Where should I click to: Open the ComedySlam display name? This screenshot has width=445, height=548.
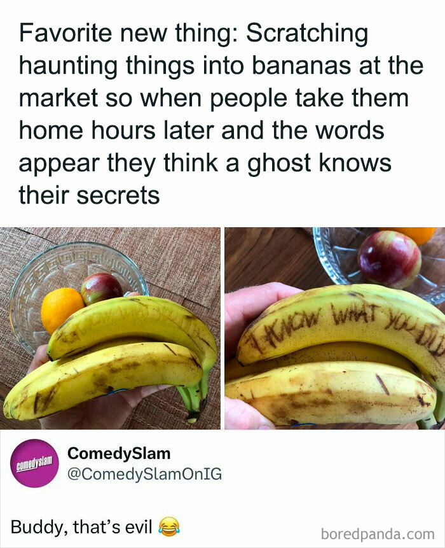coord(119,453)
